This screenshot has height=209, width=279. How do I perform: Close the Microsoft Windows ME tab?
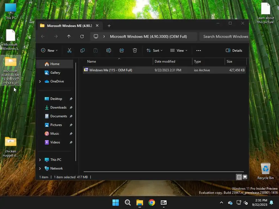point(97,26)
